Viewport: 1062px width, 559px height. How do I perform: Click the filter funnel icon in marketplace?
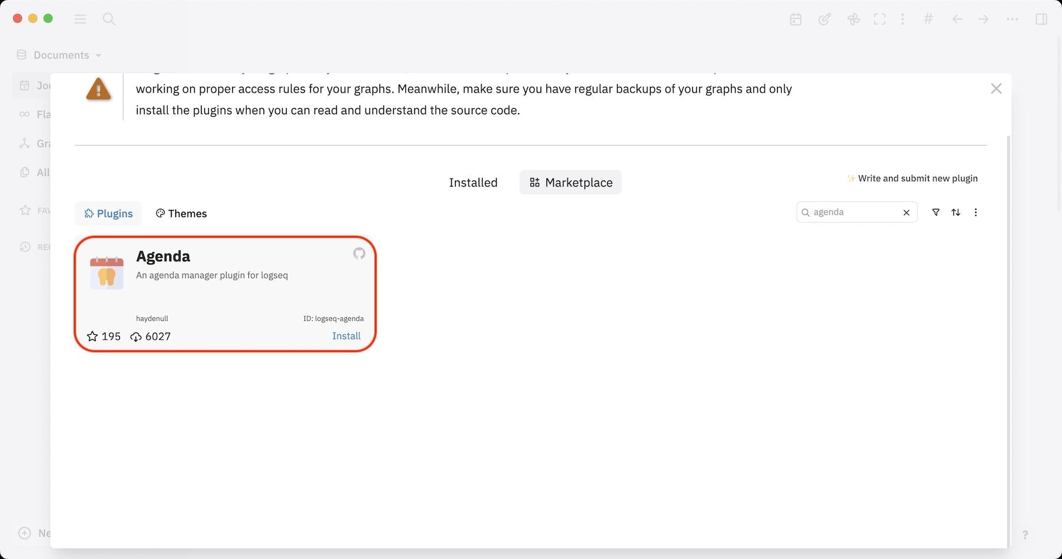(936, 212)
